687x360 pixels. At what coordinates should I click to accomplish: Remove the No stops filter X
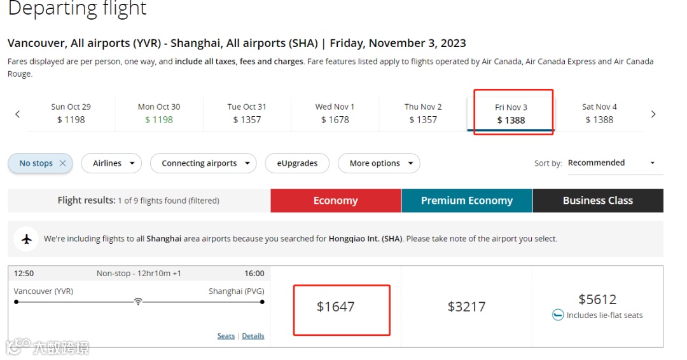point(62,163)
